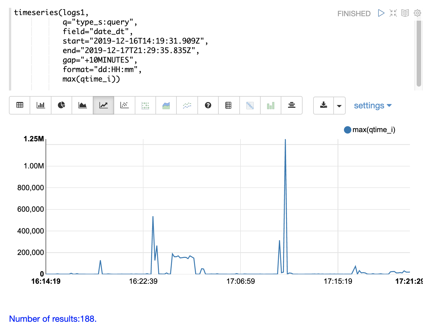Expand the chart settings dropdown

(x=372, y=106)
